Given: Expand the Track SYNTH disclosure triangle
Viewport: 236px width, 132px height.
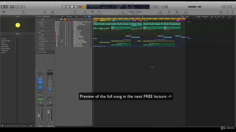Looking at the screenshot, I should [37, 52].
